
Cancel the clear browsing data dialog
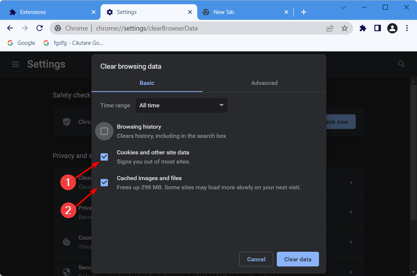pos(256,259)
